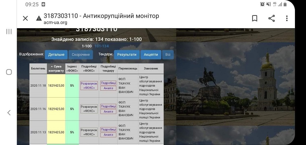Open the three-dot overflow menu
Viewport: 306px width, 145px height.
tap(287, 18)
